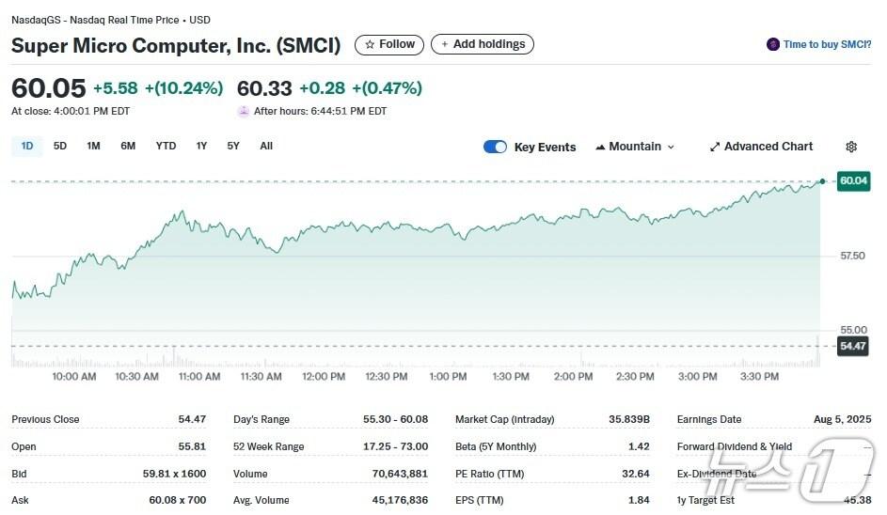
Task: Click the star icon in Follow button
Action: (x=370, y=44)
